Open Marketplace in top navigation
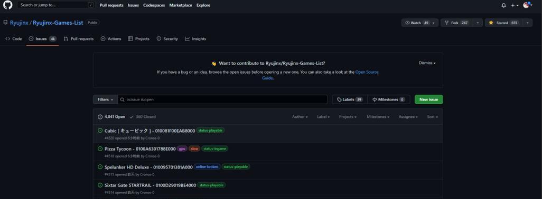Viewport: 542px width, 199px height. [181, 5]
